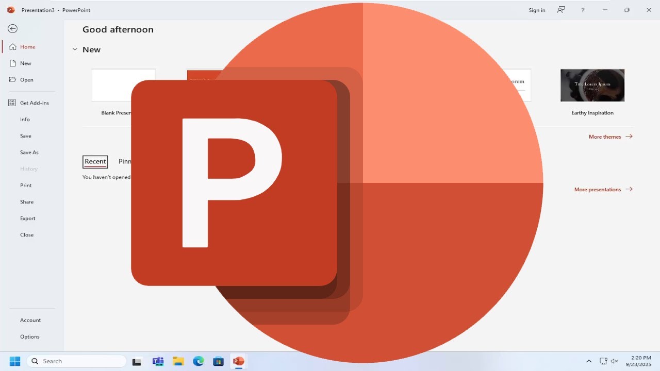The width and height of the screenshot is (660, 371).
Task: Click the muted volume icon
Action: coord(615,361)
